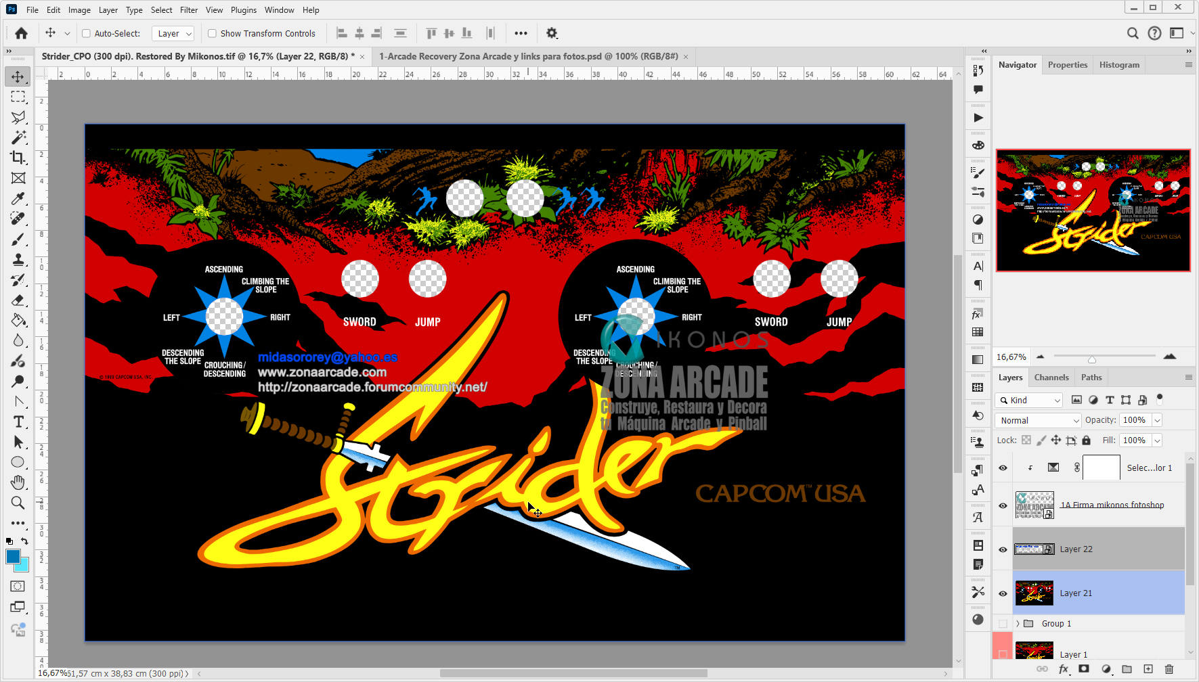Enable Show Transform Controls checkbox
Screen dimensions: 1199x682
click(x=212, y=33)
